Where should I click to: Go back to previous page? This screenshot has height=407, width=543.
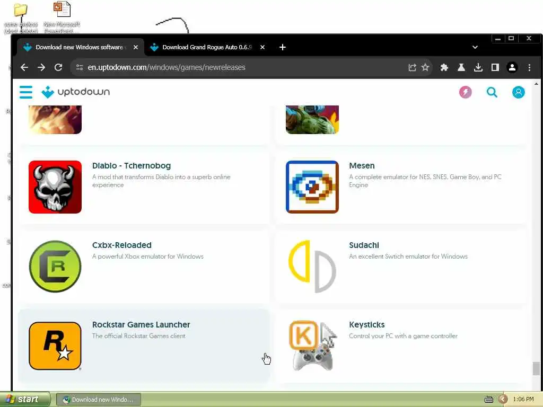[24, 67]
